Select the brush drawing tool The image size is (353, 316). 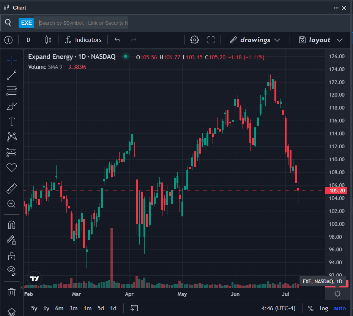(12, 106)
